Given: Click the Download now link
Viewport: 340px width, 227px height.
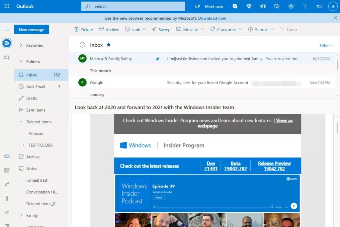Looking at the screenshot, I should 212,18.
